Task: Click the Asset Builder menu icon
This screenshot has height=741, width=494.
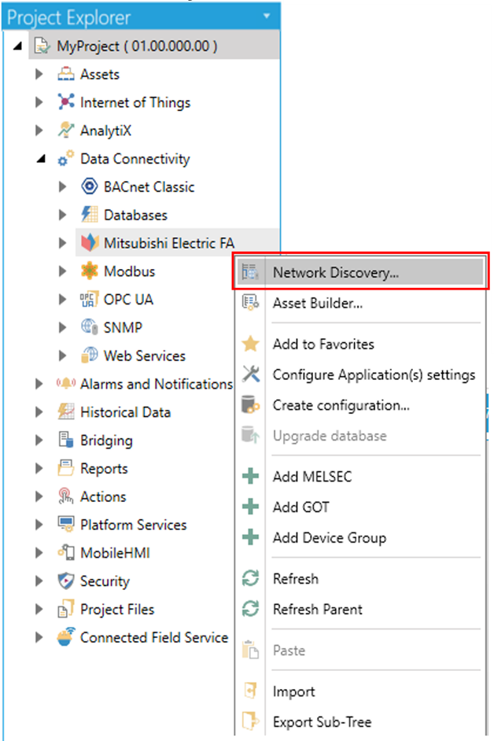Action: pos(250,302)
